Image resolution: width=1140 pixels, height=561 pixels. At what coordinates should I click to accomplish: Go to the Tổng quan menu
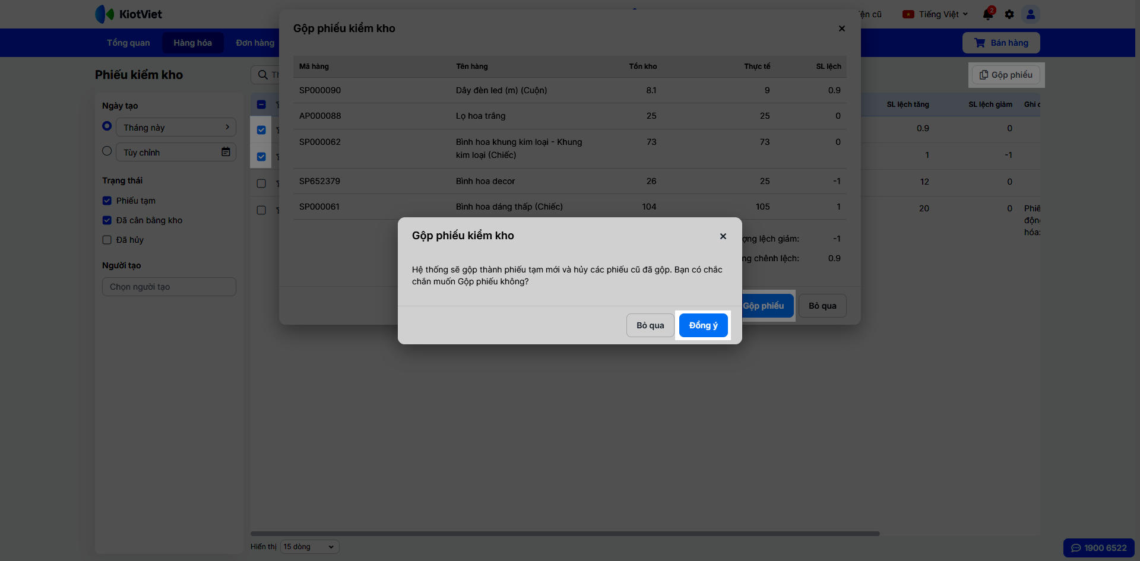(128, 43)
